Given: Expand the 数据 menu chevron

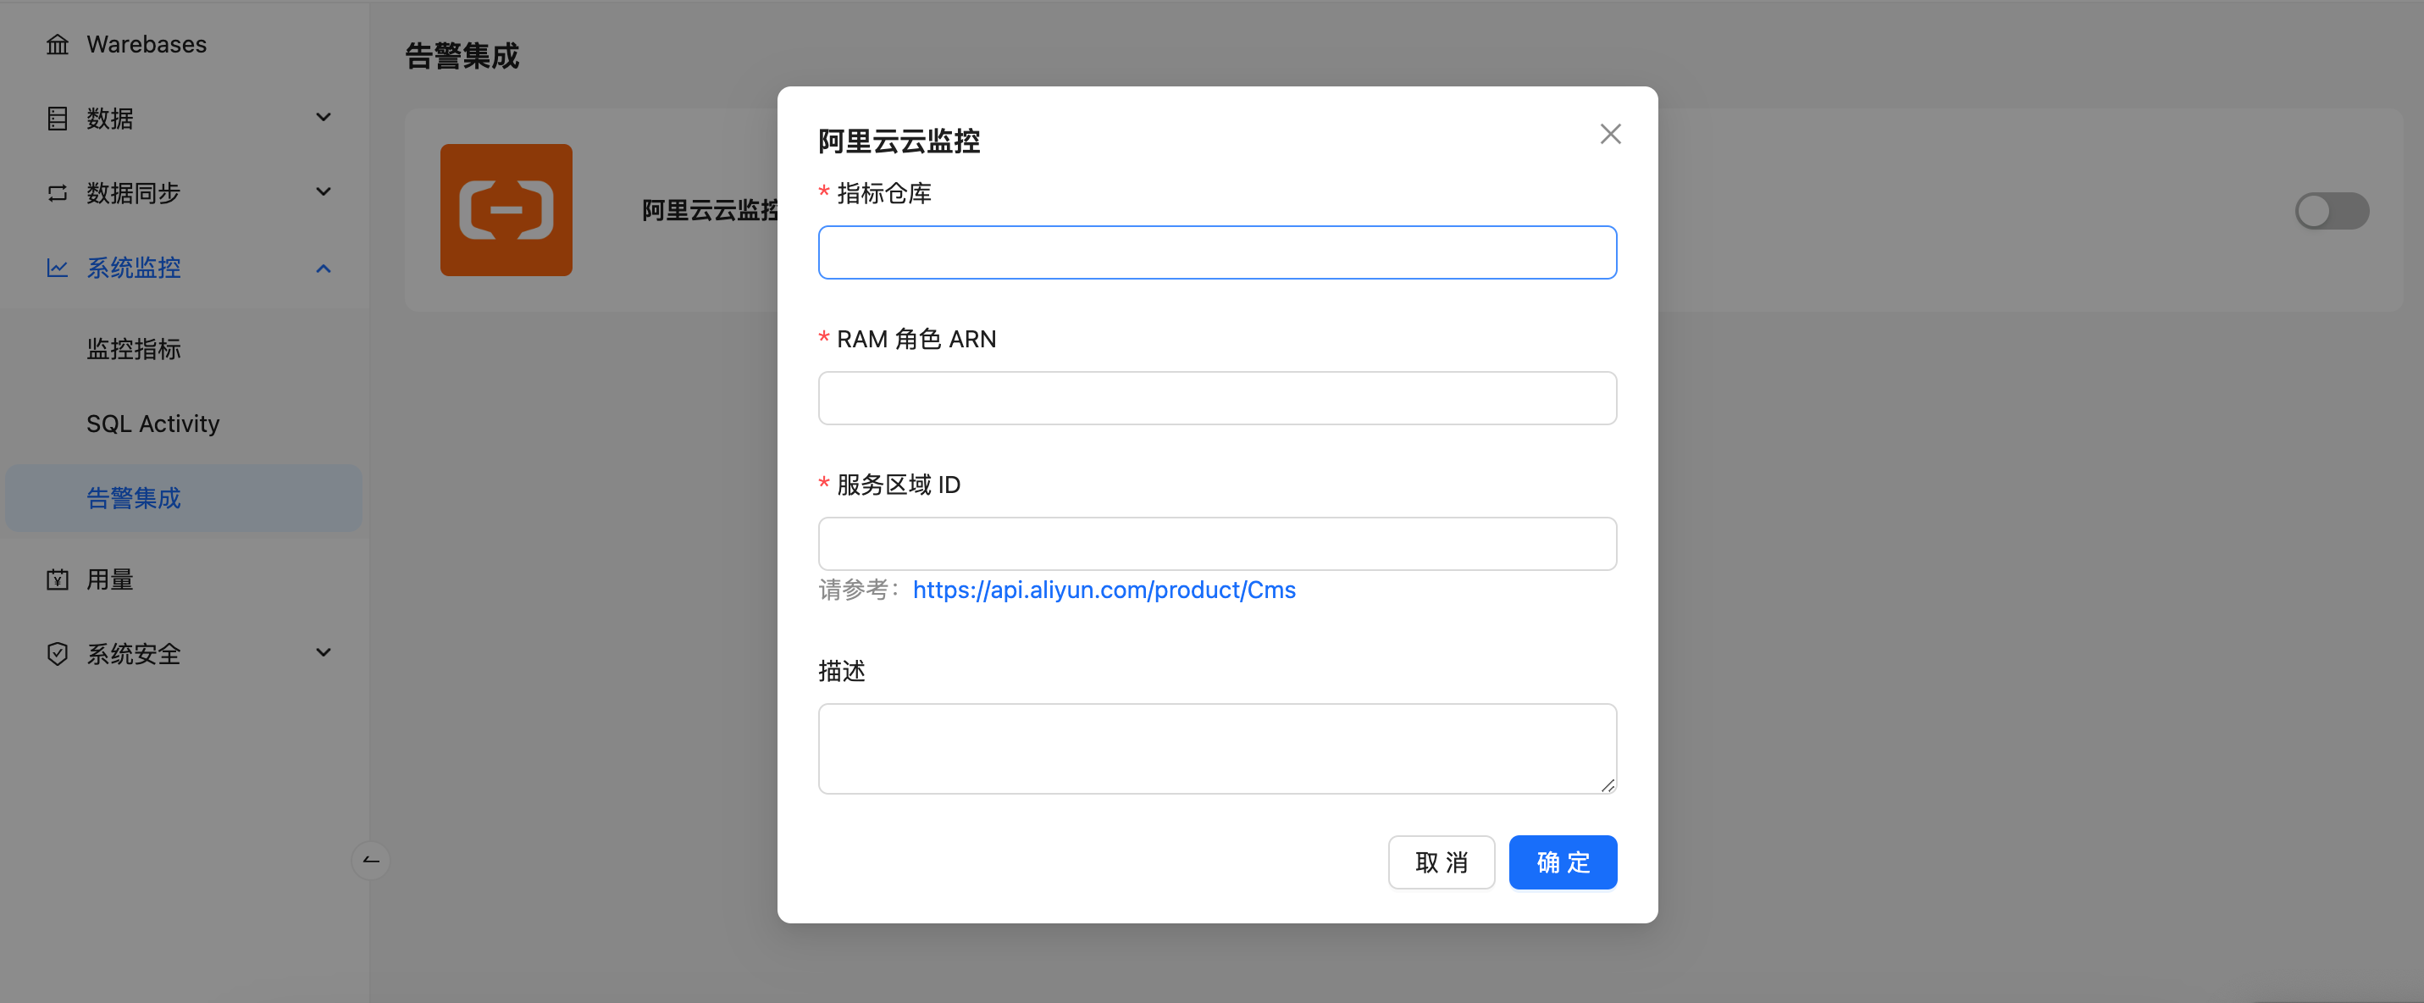Looking at the screenshot, I should [x=323, y=118].
